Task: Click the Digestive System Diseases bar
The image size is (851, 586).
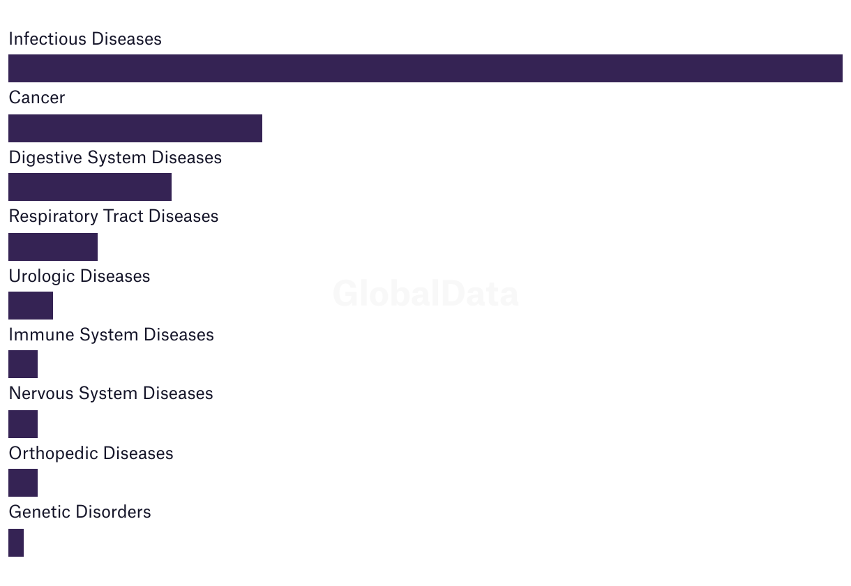Action: pos(90,187)
